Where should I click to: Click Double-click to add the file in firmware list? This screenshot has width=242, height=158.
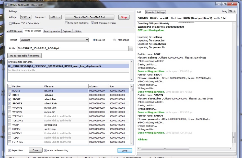tap(68, 70)
